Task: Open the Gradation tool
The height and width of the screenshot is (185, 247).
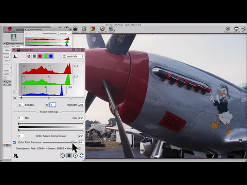Action: click(84, 29)
